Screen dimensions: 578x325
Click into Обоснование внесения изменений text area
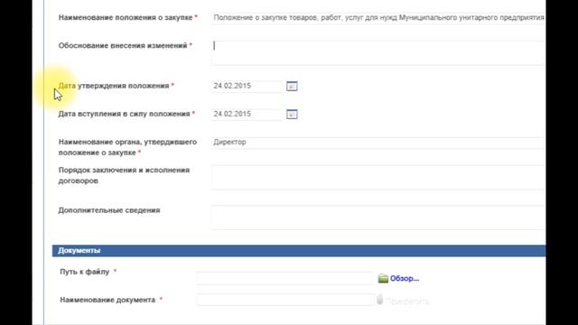[x=378, y=53]
